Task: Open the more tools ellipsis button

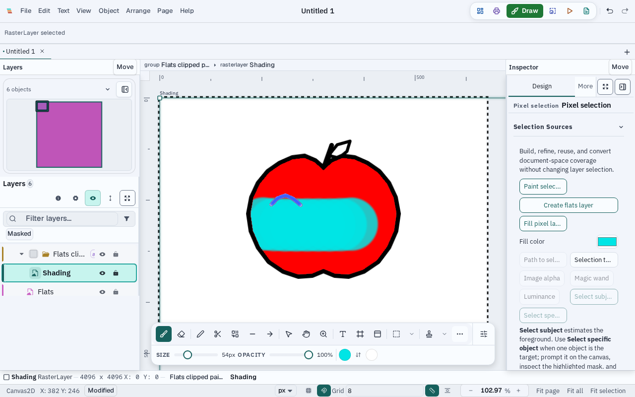Action: [x=460, y=334]
